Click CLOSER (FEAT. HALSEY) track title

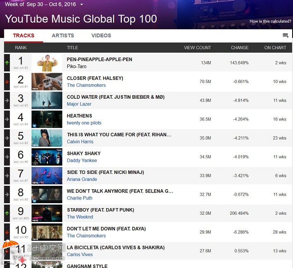(x=95, y=78)
